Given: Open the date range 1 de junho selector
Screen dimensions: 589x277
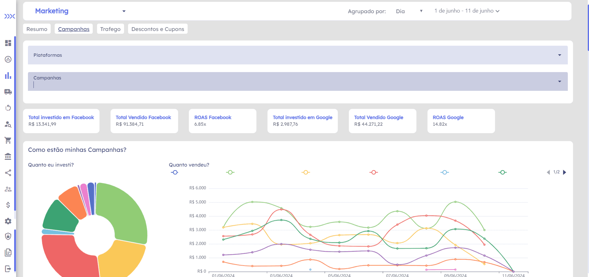Looking at the screenshot, I should 467,11.
